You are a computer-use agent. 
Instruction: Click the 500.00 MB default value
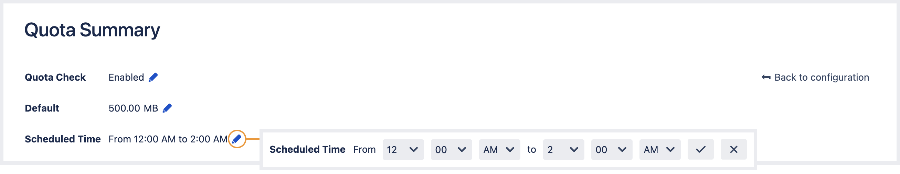coord(133,108)
